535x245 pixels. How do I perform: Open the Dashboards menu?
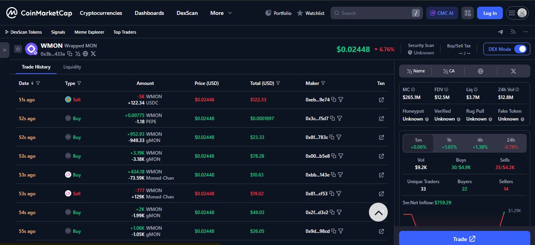pos(149,13)
